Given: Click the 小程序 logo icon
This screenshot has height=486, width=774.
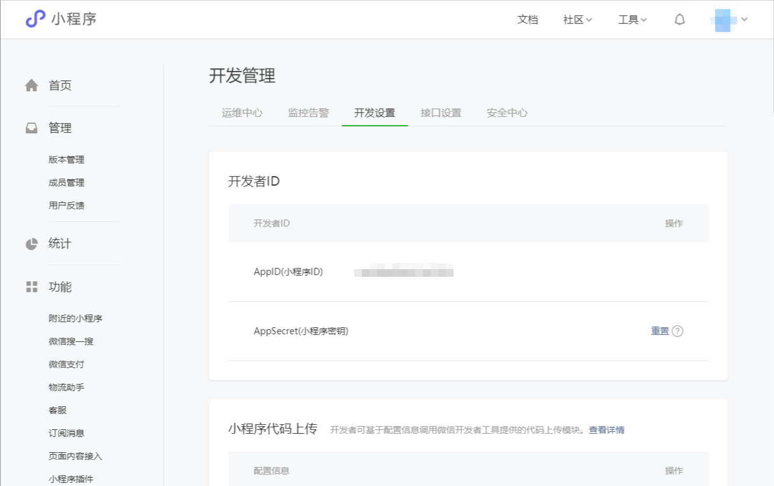Looking at the screenshot, I should pos(35,18).
